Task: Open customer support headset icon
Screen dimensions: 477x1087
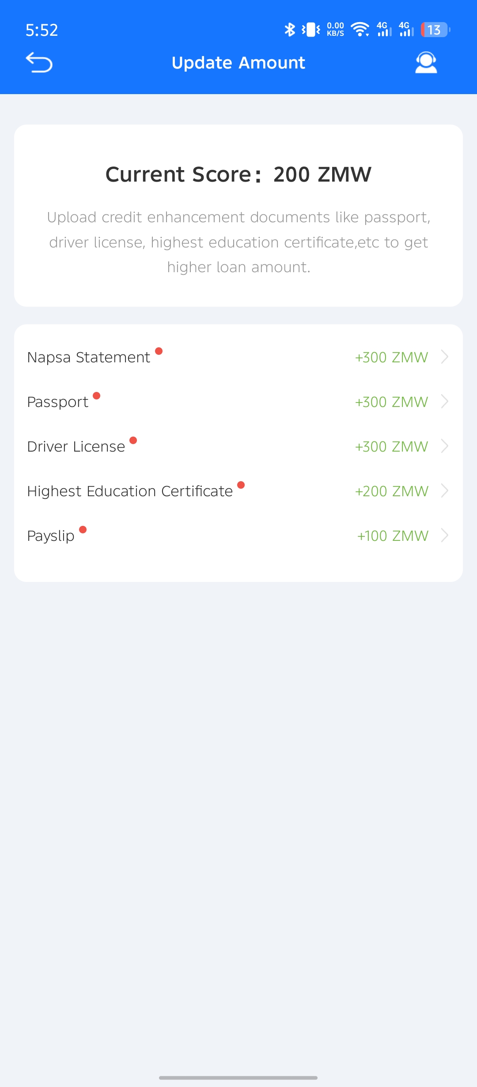Action: tap(426, 62)
